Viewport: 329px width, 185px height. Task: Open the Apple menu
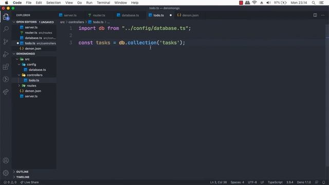click(x=7, y=3)
